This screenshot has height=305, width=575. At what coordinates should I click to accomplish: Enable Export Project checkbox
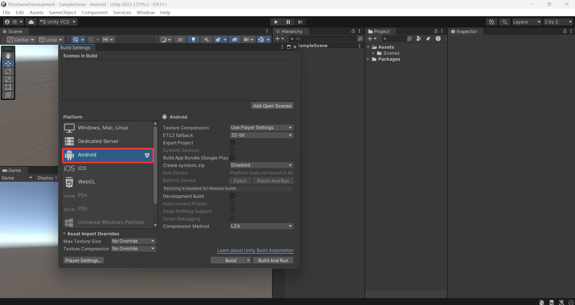pyautogui.click(x=232, y=143)
